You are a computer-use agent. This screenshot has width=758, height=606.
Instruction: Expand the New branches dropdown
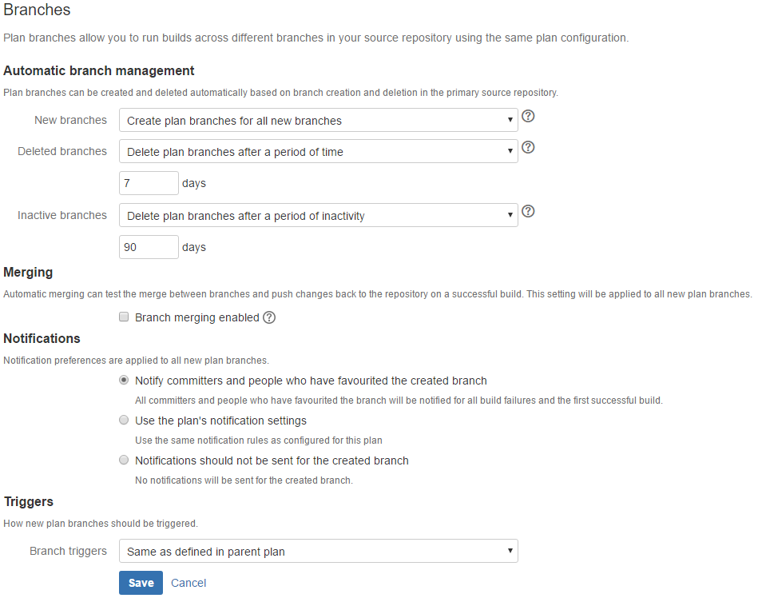[319, 120]
